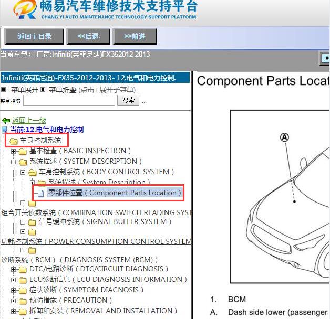Click the page icon of Component Parts Location
This screenshot has height=319, width=330.
coord(41,193)
